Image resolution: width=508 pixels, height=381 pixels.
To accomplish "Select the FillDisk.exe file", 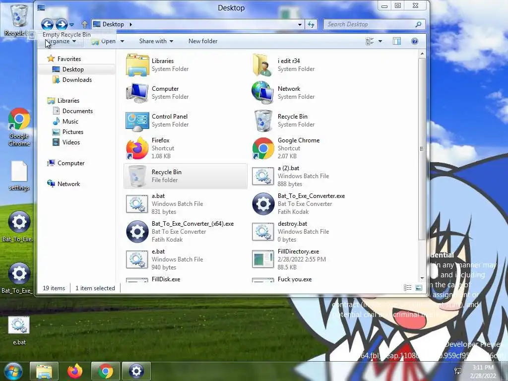I will click(185, 279).
